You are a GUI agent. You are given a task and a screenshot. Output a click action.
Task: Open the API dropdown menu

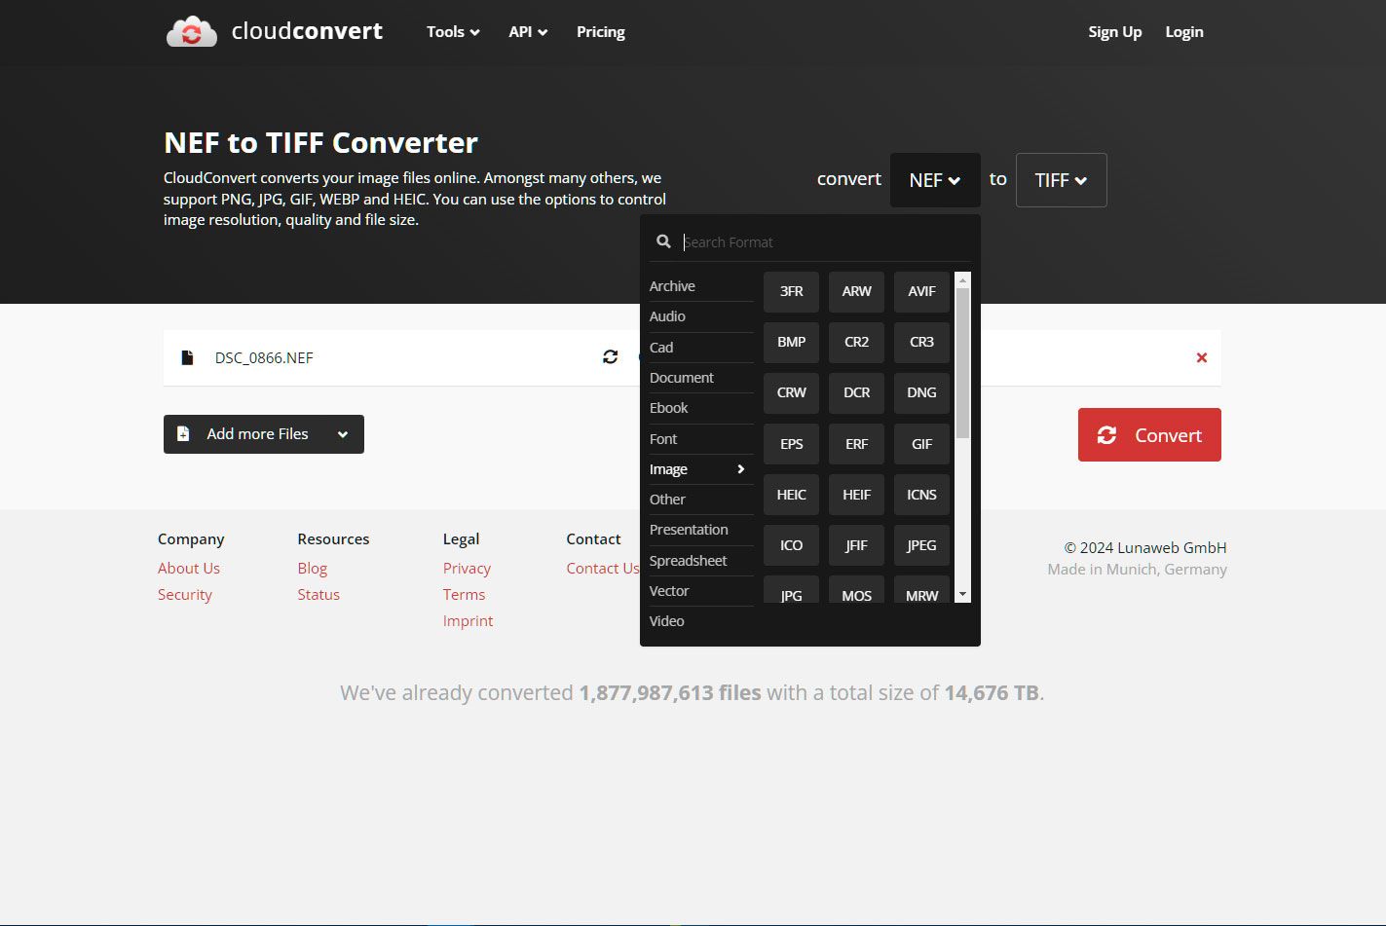click(528, 31)
